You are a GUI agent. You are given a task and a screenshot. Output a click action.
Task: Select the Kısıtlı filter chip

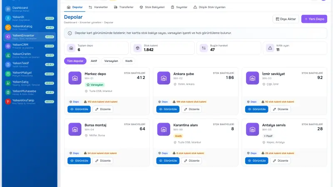[x=129, y=61]
